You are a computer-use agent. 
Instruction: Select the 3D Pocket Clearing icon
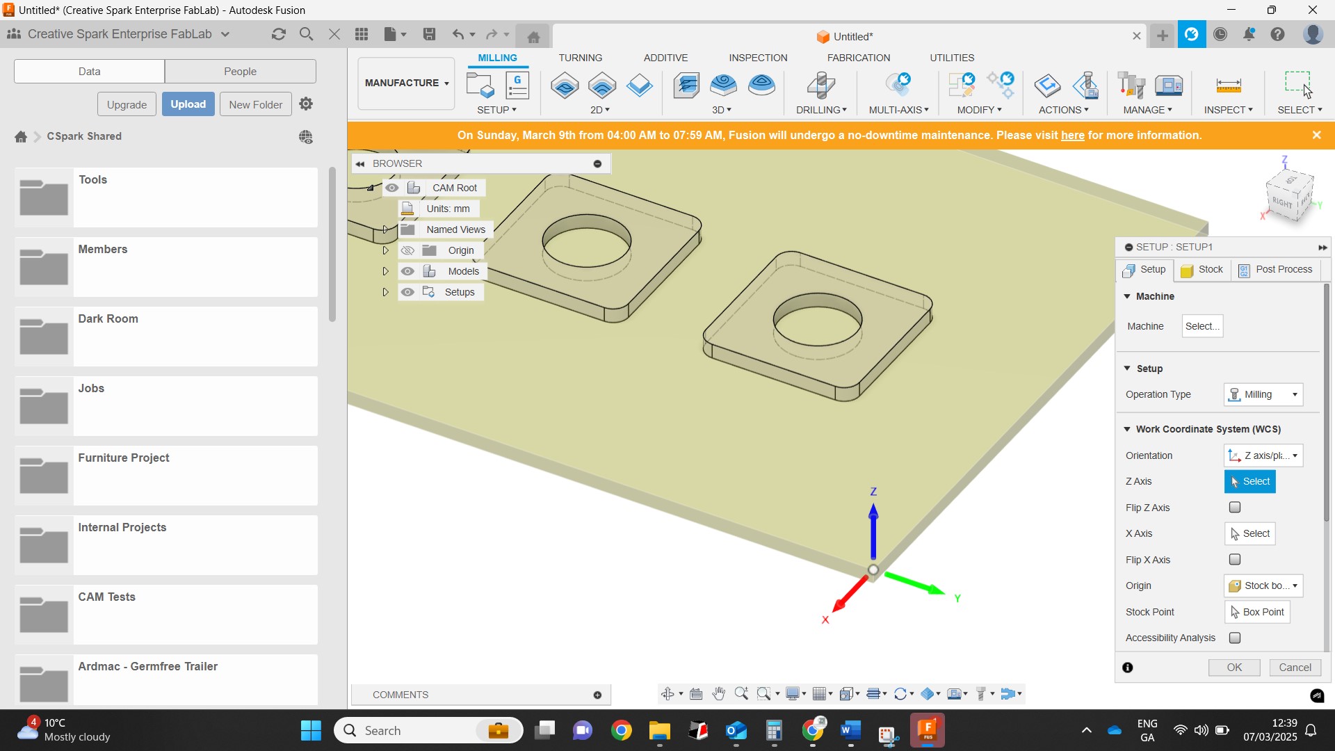(x=724, y=86)
